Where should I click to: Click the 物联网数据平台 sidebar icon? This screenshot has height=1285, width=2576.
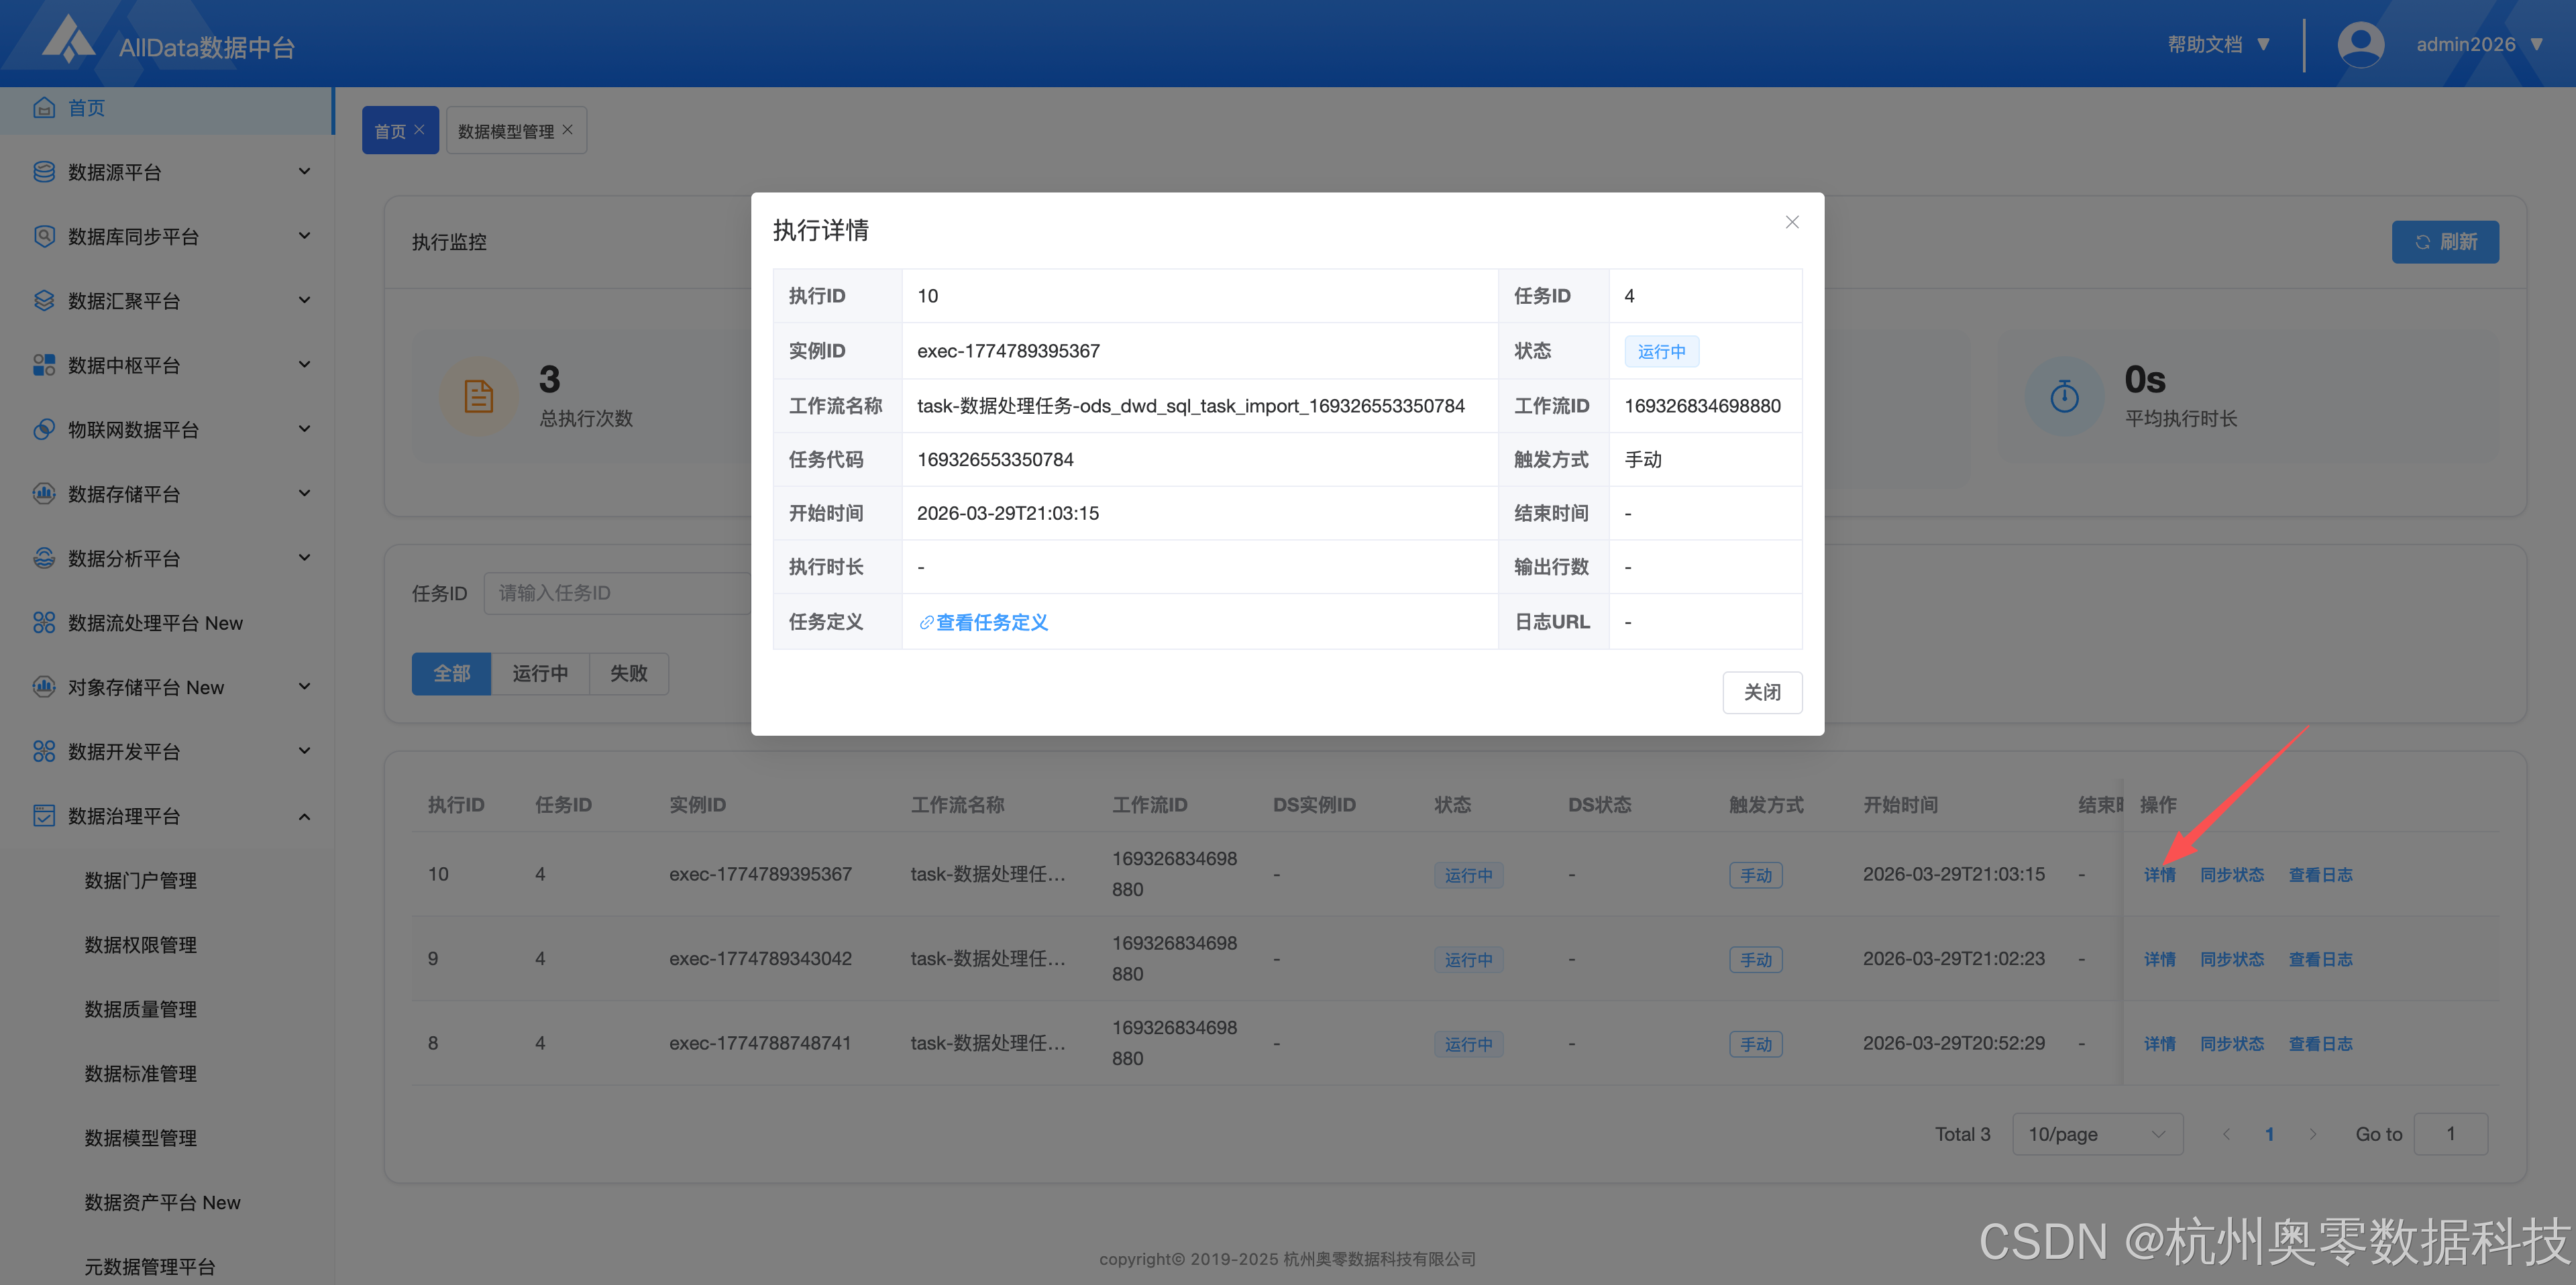coord(44,429)
